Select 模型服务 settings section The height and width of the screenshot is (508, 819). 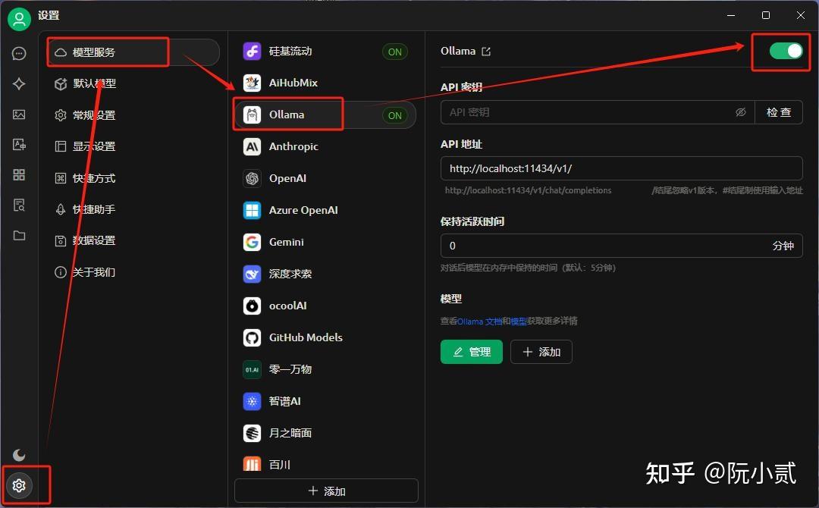coord(133,52)
